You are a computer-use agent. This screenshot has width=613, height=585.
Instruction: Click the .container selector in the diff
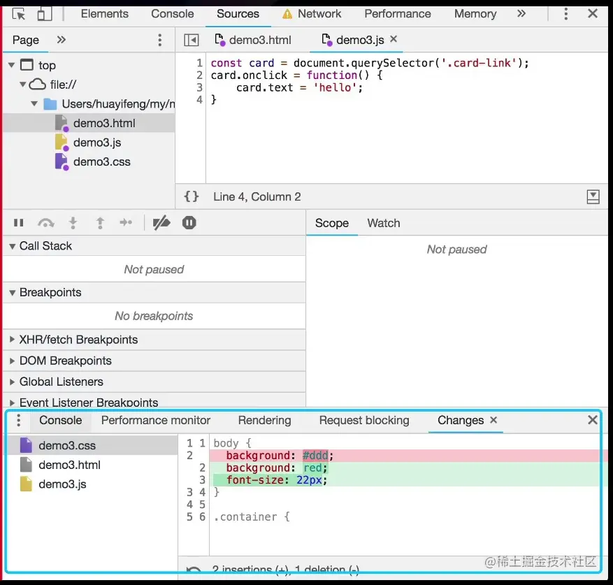point(245,517)
